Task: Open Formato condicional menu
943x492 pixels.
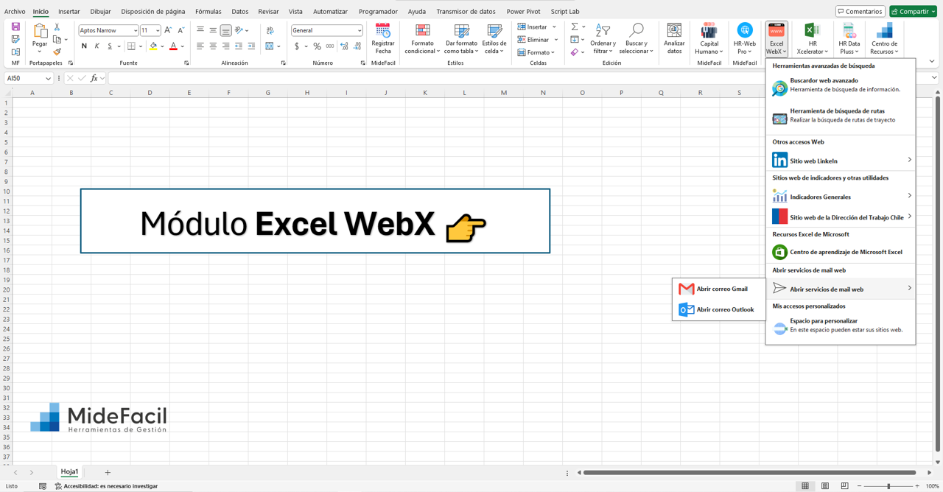Action: (422, 38)
